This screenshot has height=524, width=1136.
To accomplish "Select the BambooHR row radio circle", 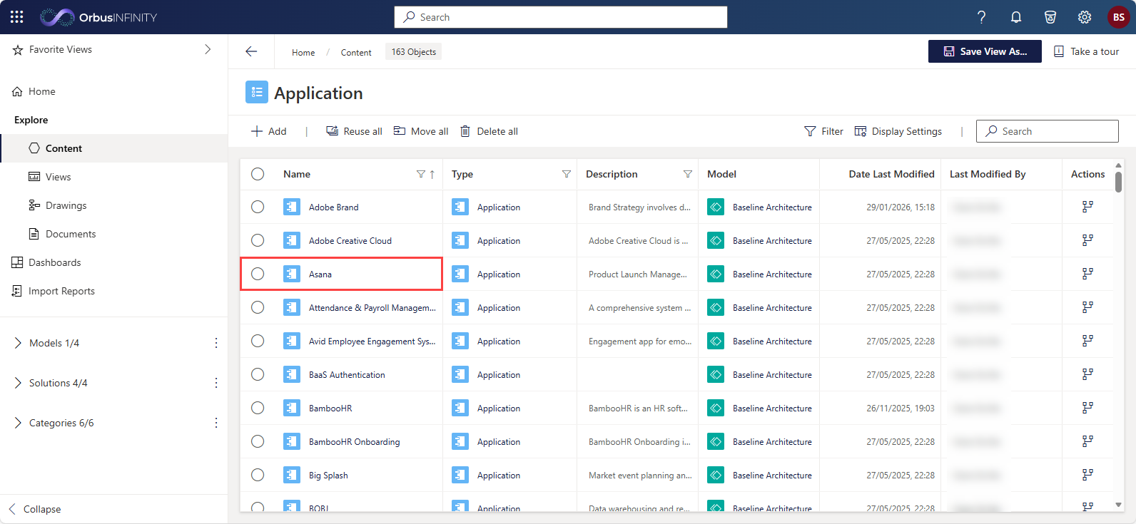I will pyautogui.click(x=258, y=408).
